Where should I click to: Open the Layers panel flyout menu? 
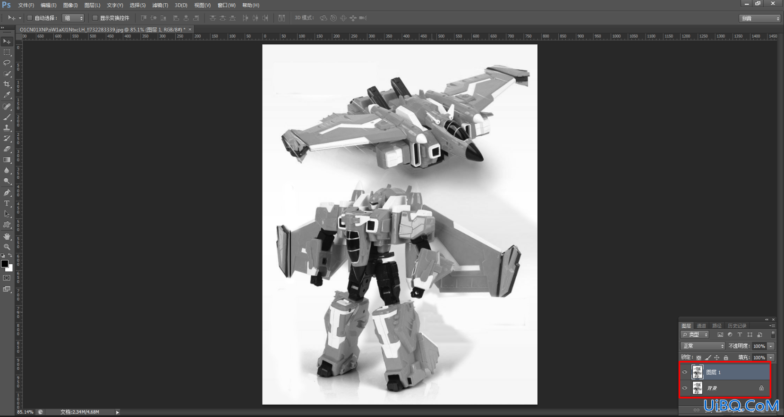[772, 325]
